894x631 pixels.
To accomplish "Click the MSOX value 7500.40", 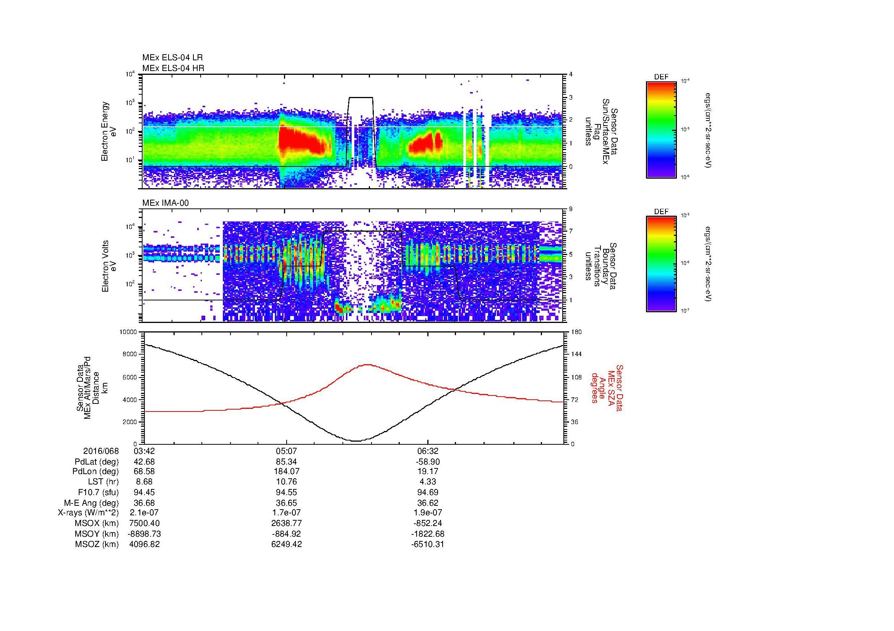I will (x=144, y=523).
